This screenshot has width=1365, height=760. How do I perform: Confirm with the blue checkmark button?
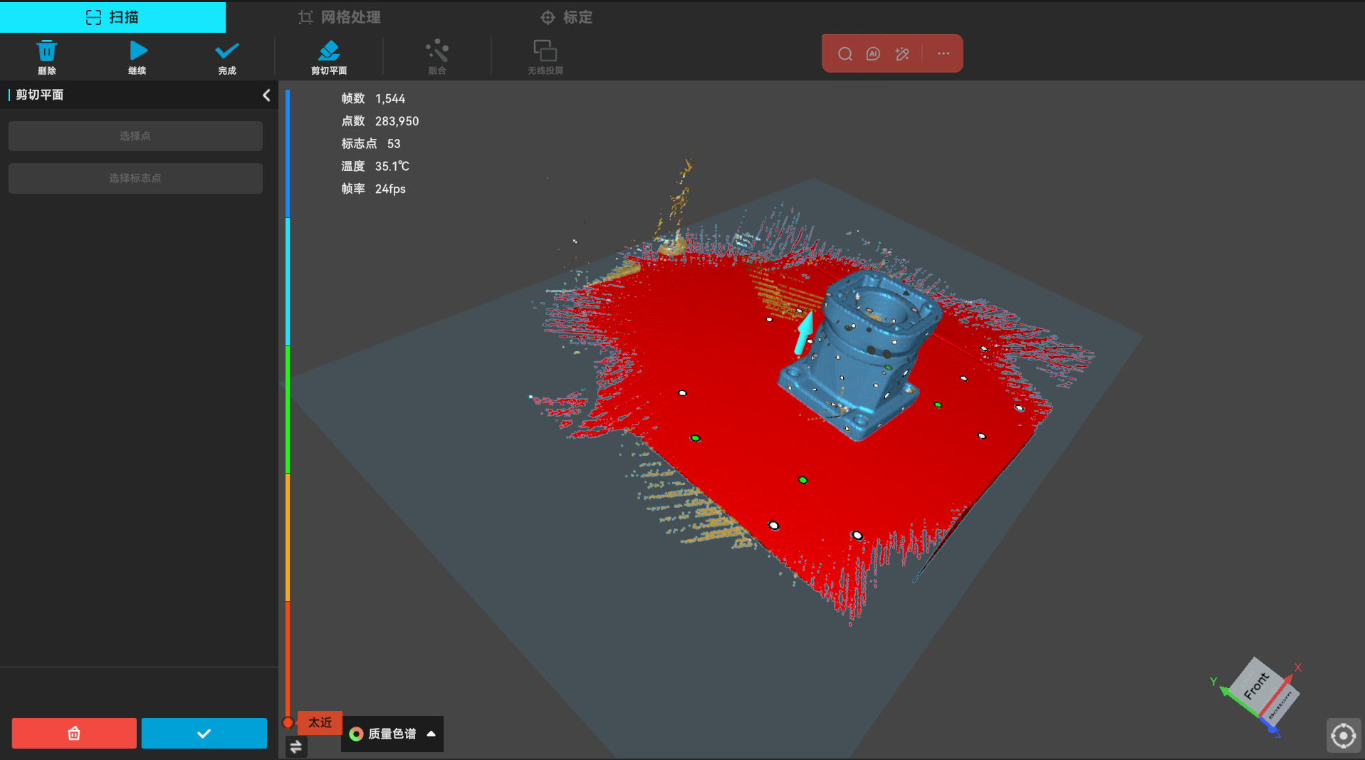[204, 733]
